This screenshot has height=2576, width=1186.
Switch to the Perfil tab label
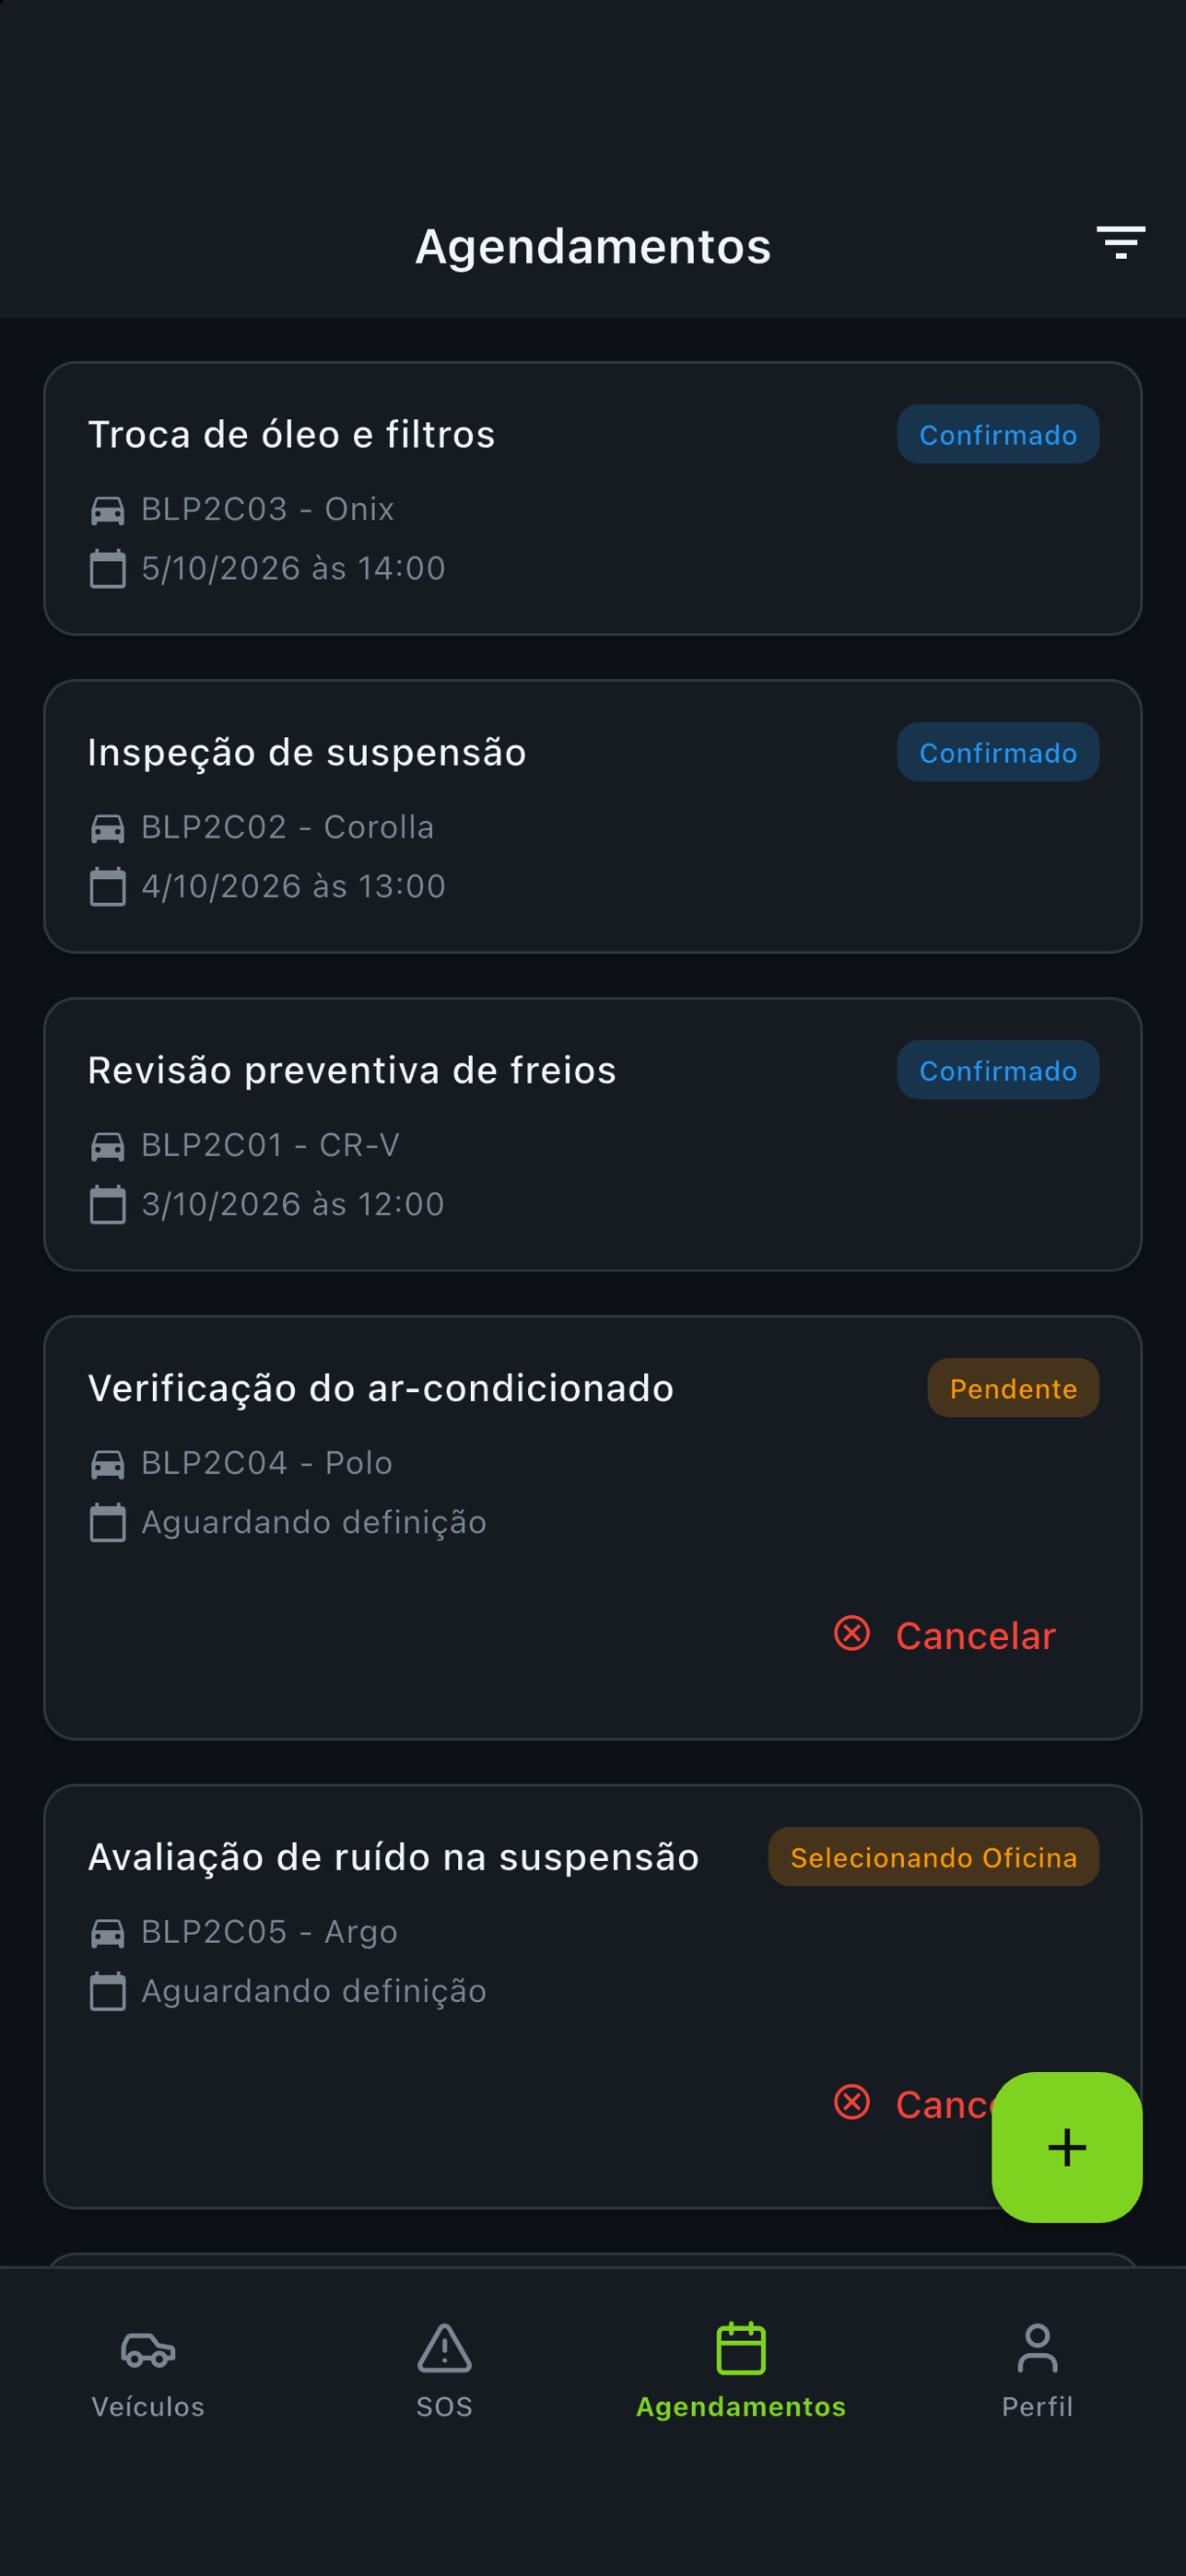[x=1037, y=2406]
